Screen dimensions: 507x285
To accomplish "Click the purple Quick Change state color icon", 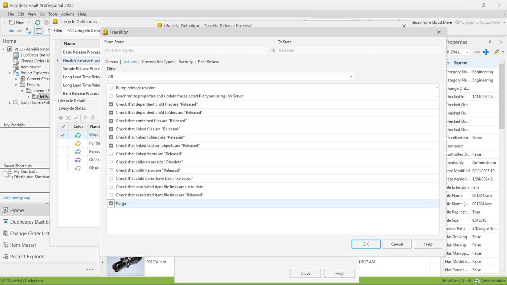I will tap(78, 160).
